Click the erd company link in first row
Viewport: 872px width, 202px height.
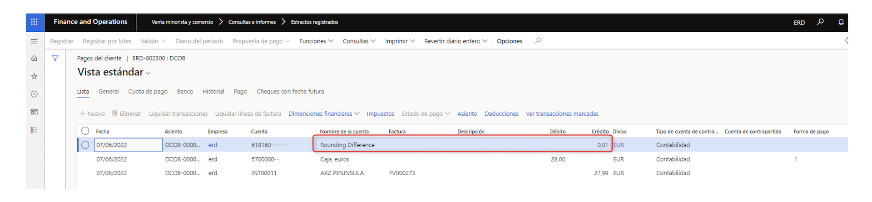(x=213, y=145)
